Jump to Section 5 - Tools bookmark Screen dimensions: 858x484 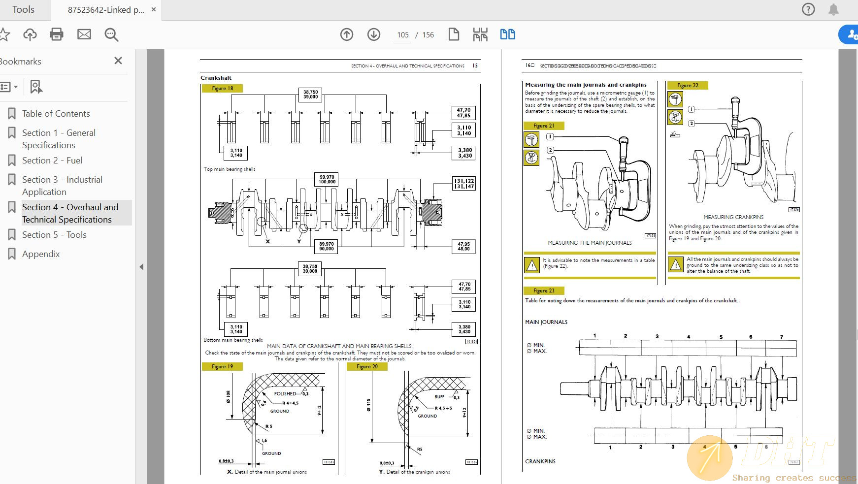pos(54,235)
